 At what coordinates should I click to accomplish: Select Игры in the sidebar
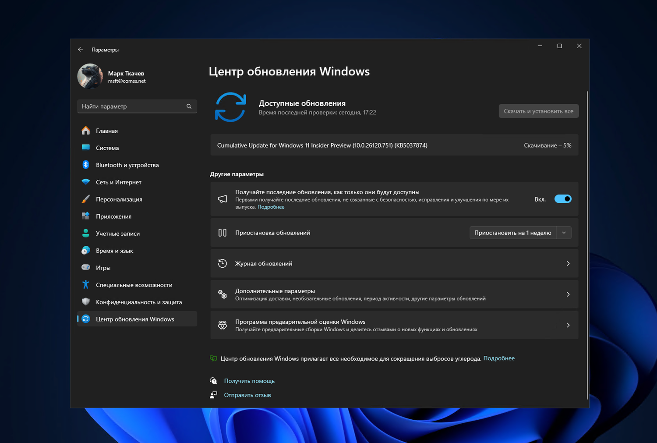[137, 267]
